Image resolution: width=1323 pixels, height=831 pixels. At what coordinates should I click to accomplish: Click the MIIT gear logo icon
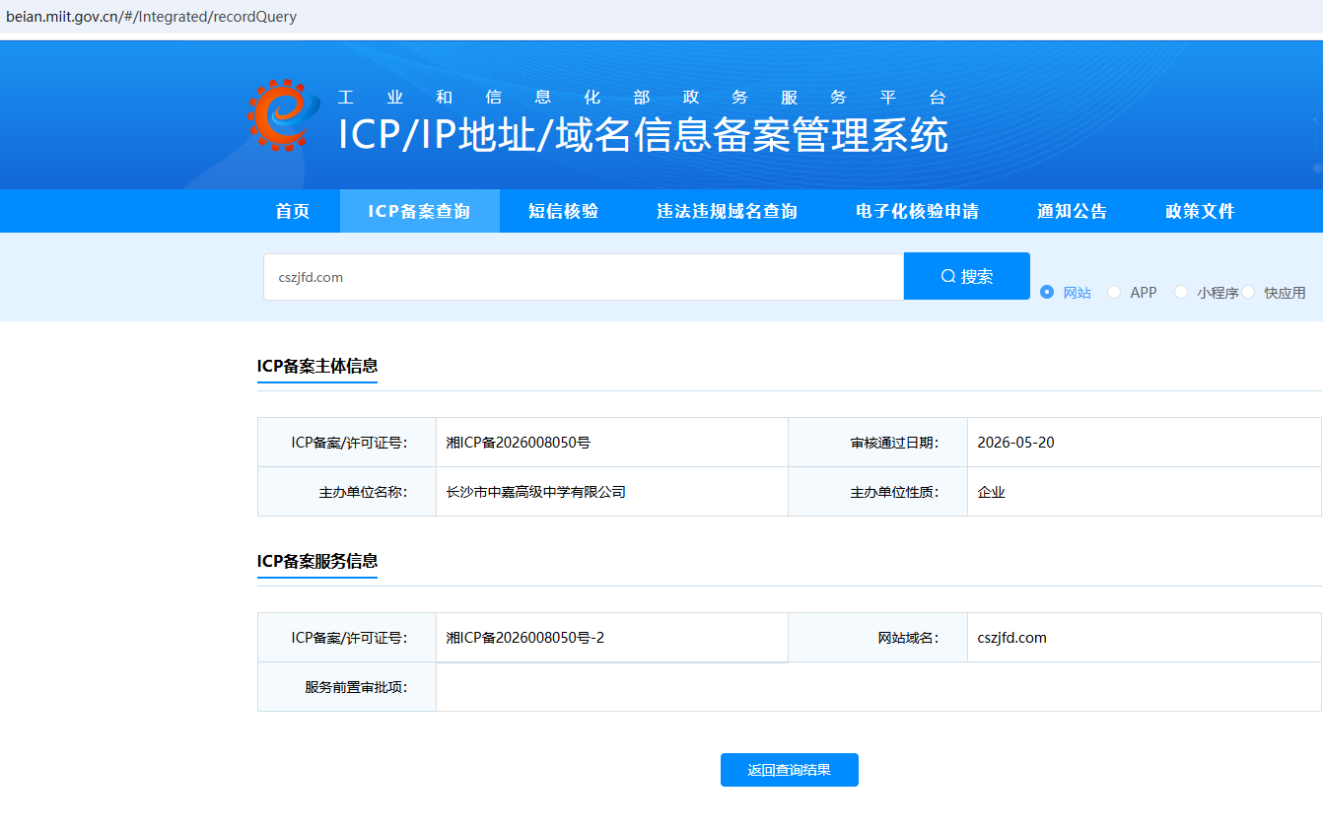click(x=284, y=114)
